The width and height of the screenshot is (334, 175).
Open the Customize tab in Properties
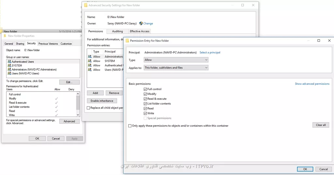[x=66, y=44]
